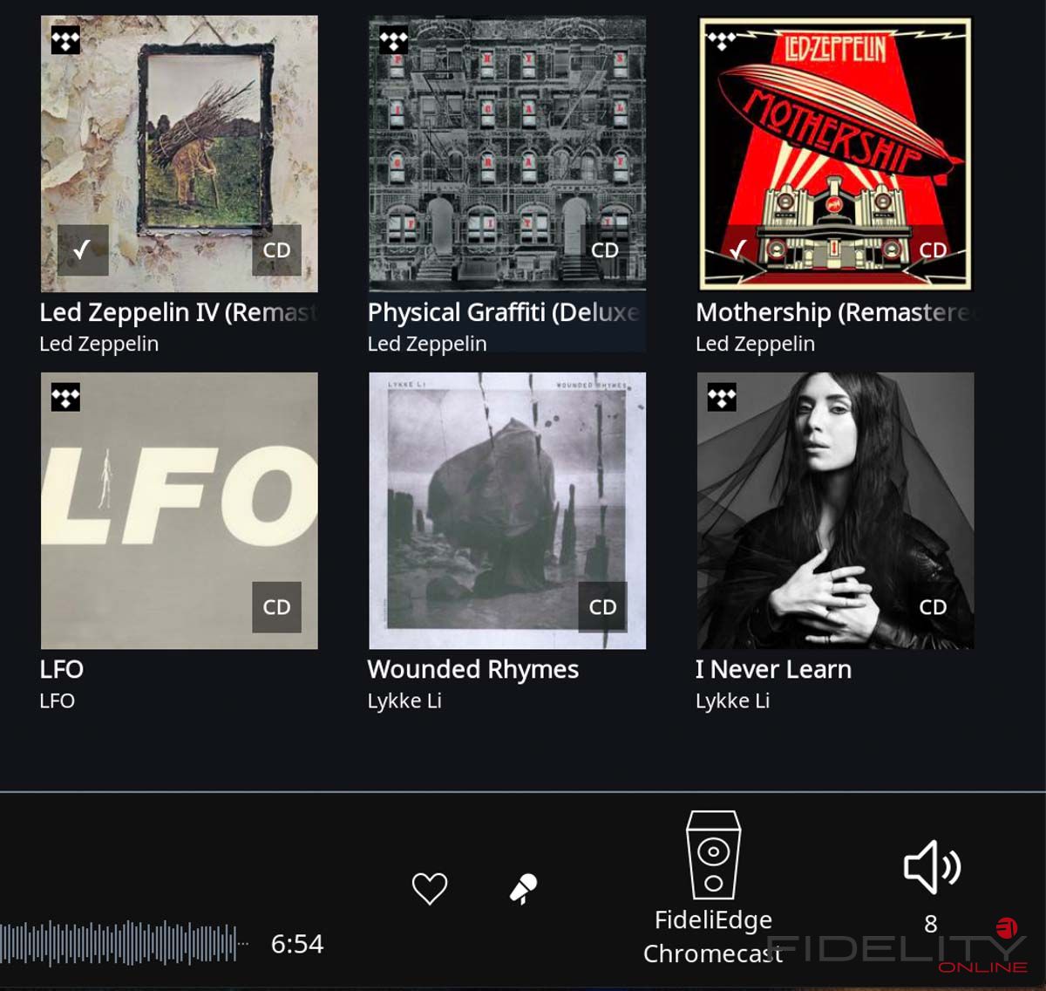This screenshot has width=1046, height=991.
Task: Click TIDAL logo on Led Zeppelin IV cover
Action: pos(65,40)
